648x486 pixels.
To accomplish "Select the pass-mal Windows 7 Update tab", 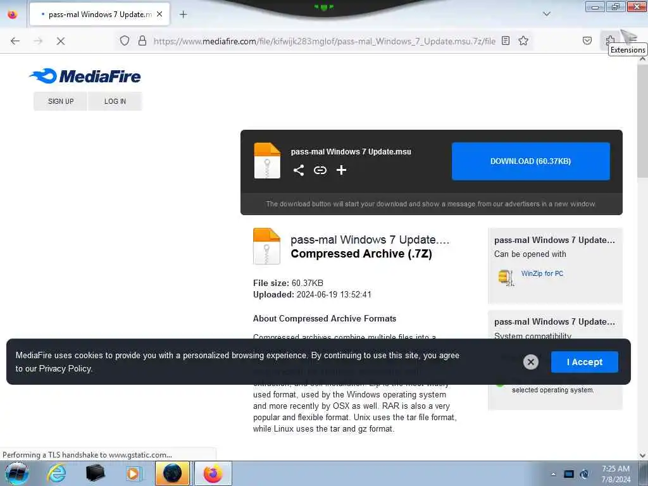I will pos(99,15).
